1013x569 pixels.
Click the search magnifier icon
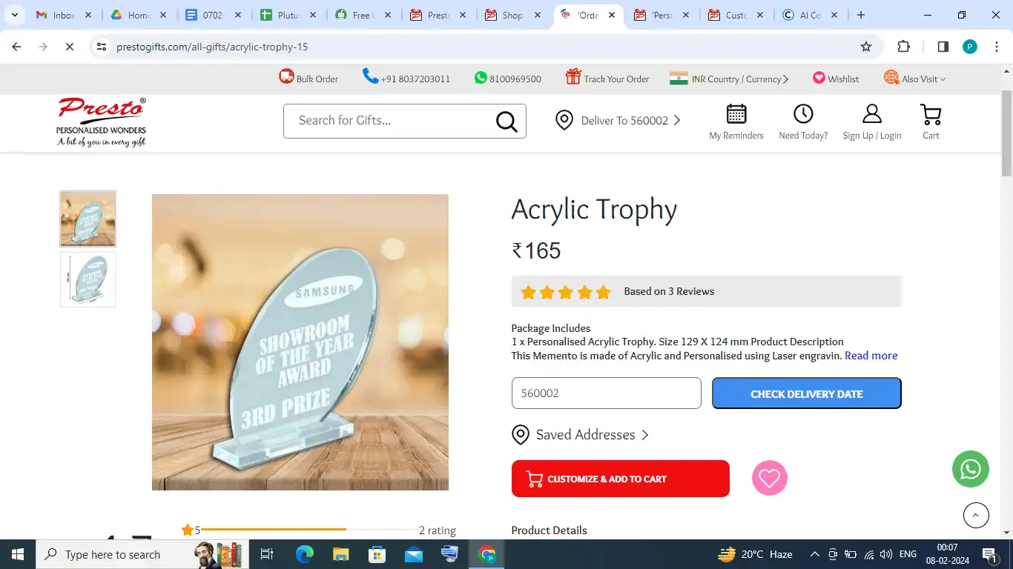pos(506,121)
